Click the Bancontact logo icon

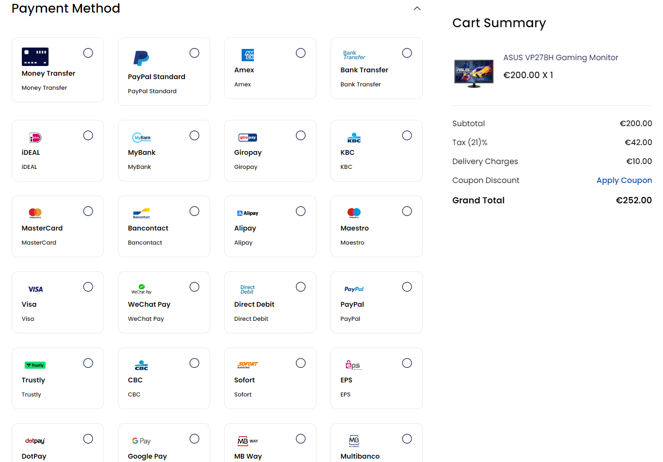142,214
